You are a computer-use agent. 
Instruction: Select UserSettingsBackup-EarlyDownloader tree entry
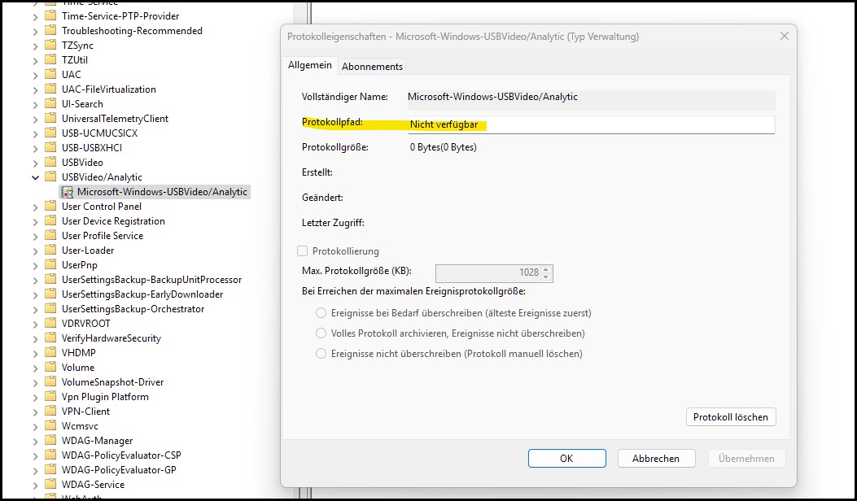(x=142, y=294)
